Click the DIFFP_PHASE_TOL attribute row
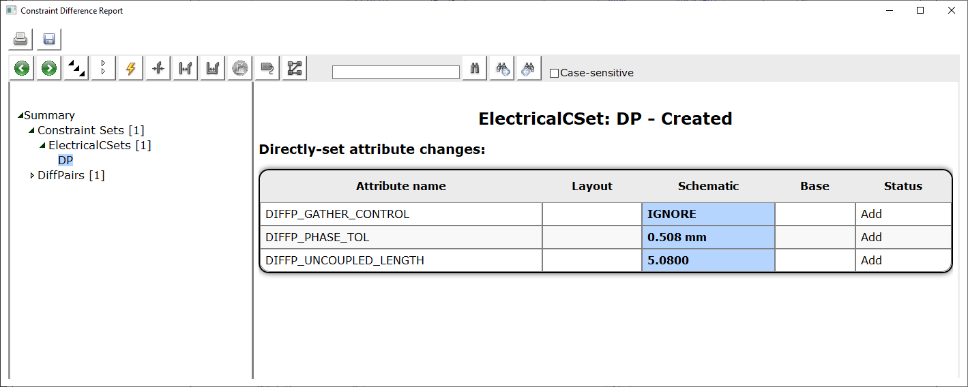The width and height of the screenshot is (968, 387). pos(606,237)
